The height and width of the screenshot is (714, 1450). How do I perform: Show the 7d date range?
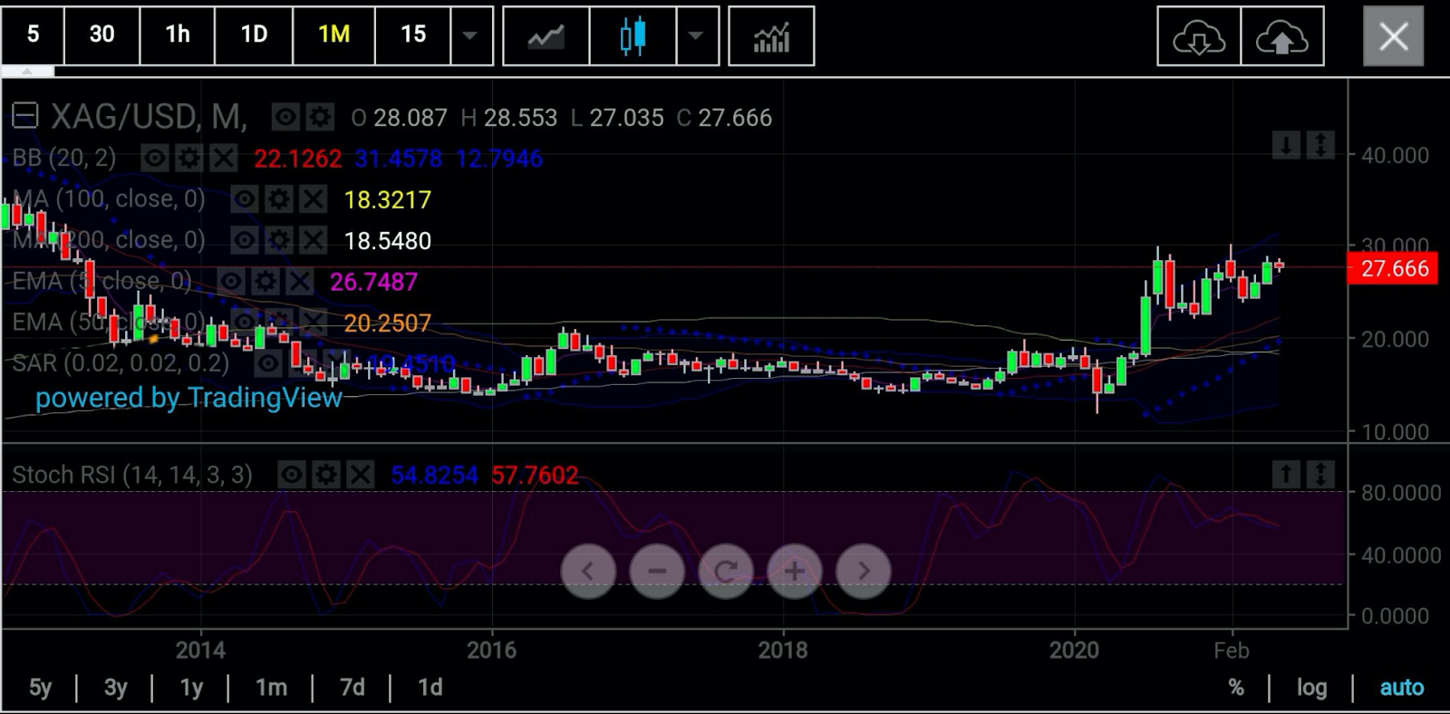(352, 688)
